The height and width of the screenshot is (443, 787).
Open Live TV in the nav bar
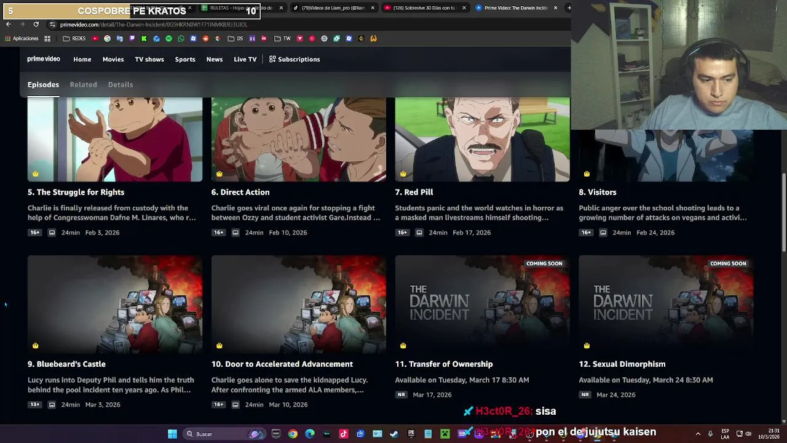point(245,59)
